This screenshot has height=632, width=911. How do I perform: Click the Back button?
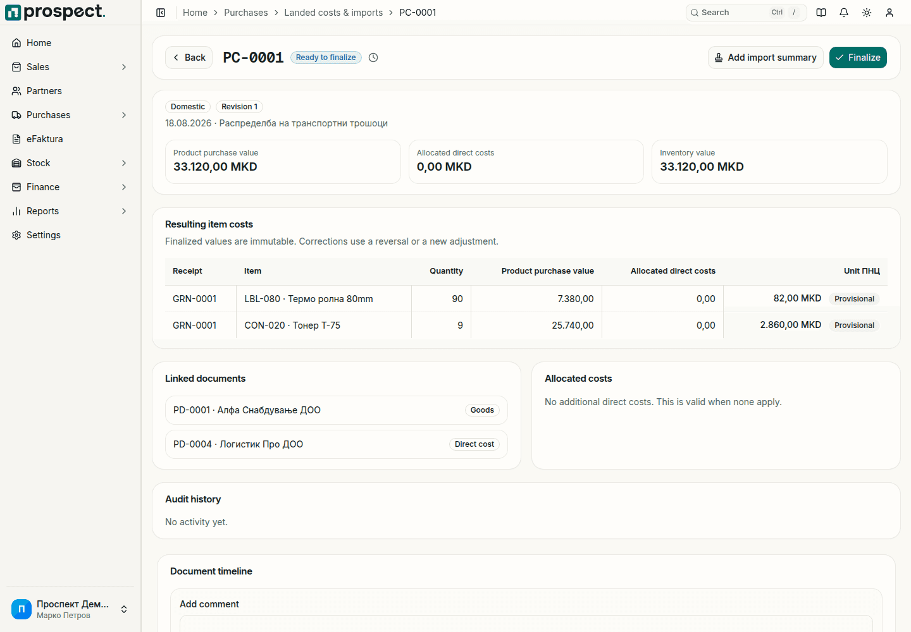(189, 58)
